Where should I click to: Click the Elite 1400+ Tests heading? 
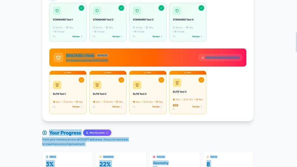[x=80, y=55]
